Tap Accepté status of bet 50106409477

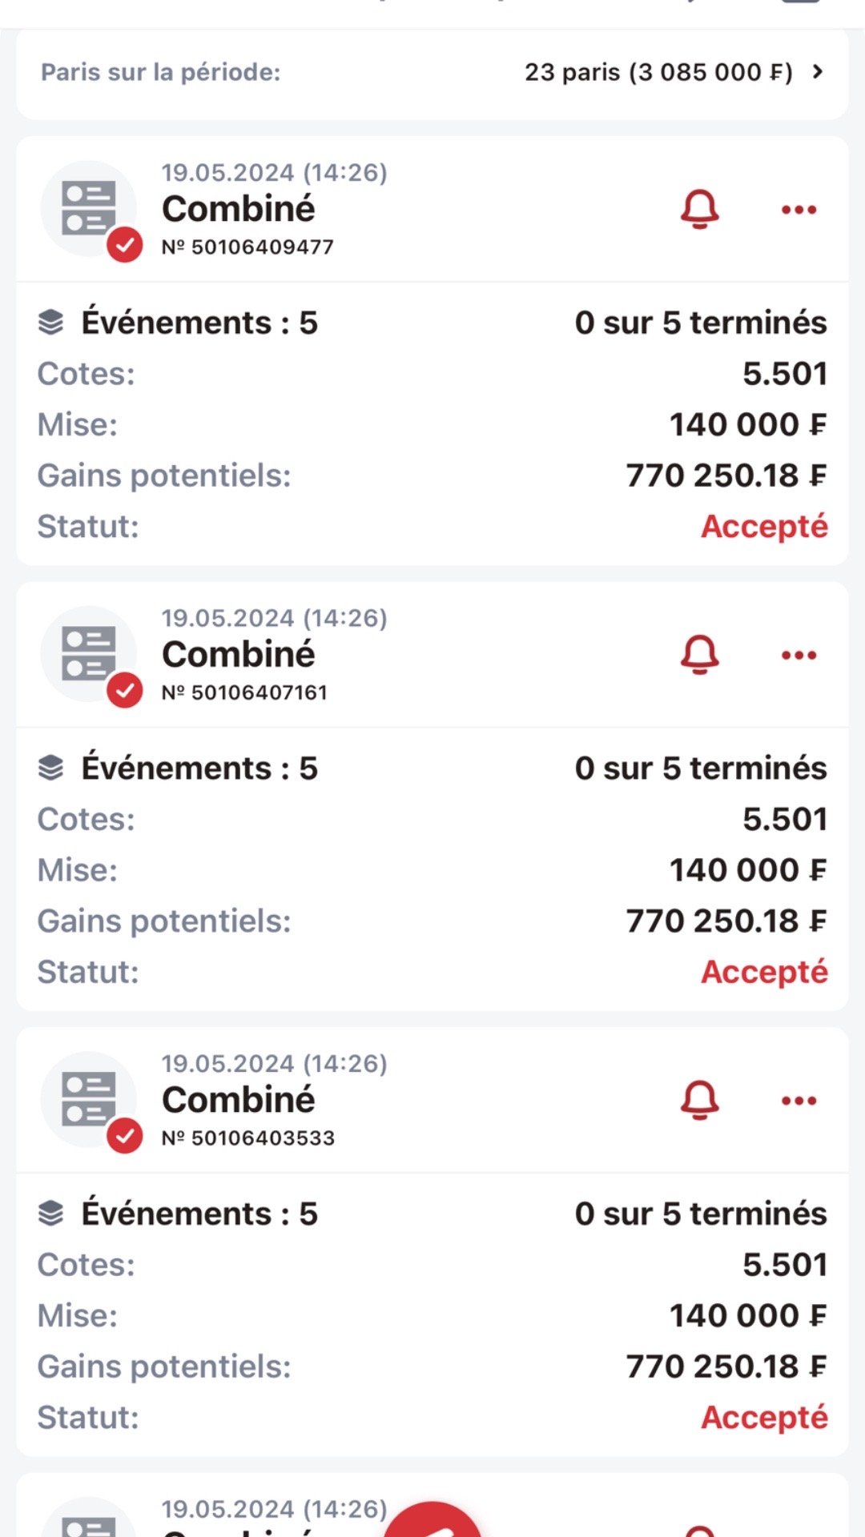point(764,527)
